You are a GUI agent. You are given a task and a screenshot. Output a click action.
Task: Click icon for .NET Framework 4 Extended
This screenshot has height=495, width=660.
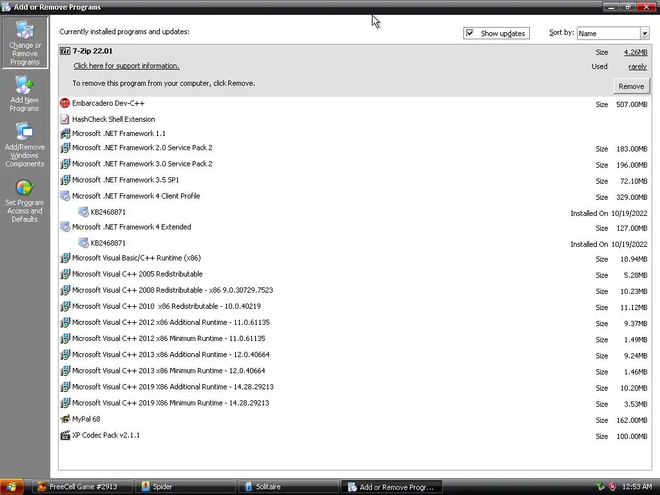[x=65, y=228]
